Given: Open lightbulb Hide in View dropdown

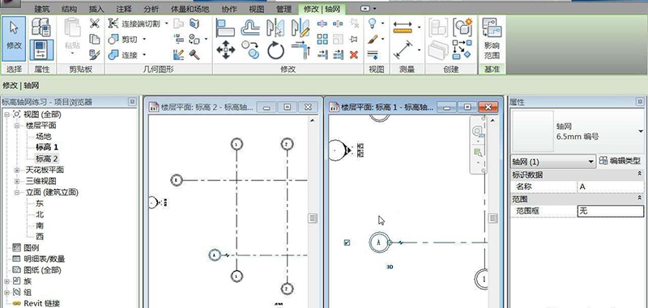Looking at the screenshot, I should coord(382,23).
